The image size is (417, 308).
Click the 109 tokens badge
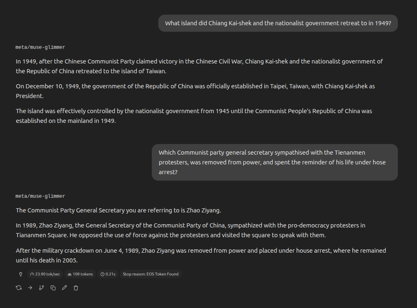point(80,274)
